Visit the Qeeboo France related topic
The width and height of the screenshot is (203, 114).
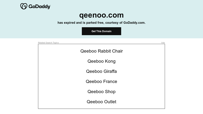(x=101, y=81)
